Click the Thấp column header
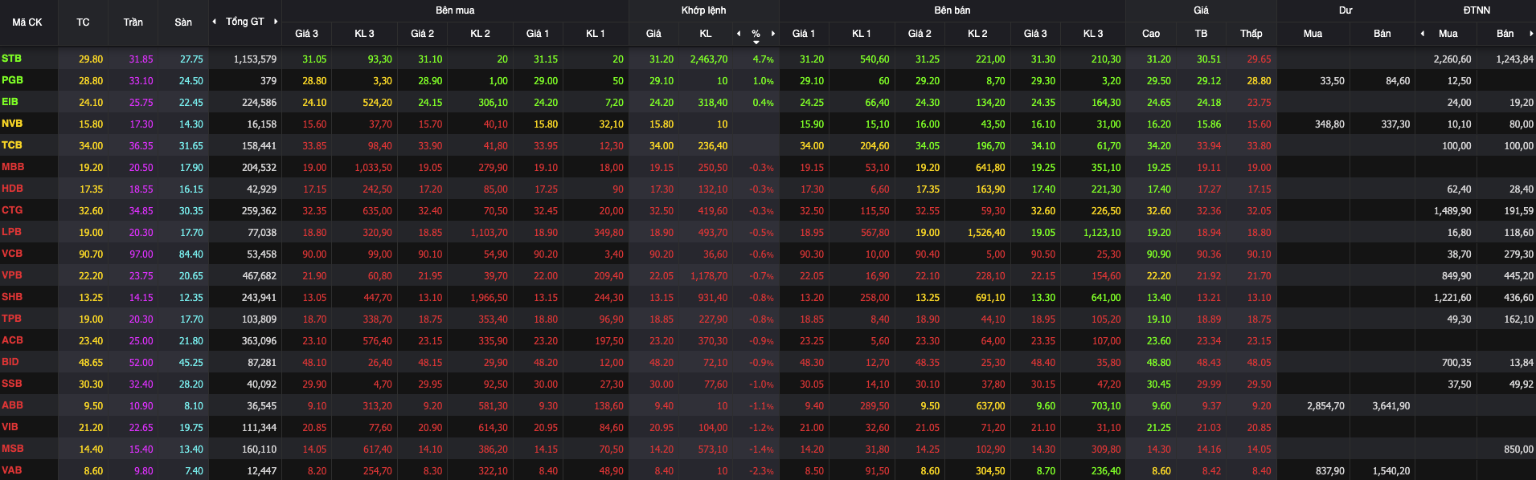This screenshot has width=1536, height=480. [x=1251, y=34]
